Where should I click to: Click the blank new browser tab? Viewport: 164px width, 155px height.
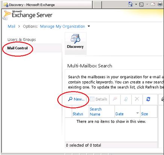click(x=97, y=5)
